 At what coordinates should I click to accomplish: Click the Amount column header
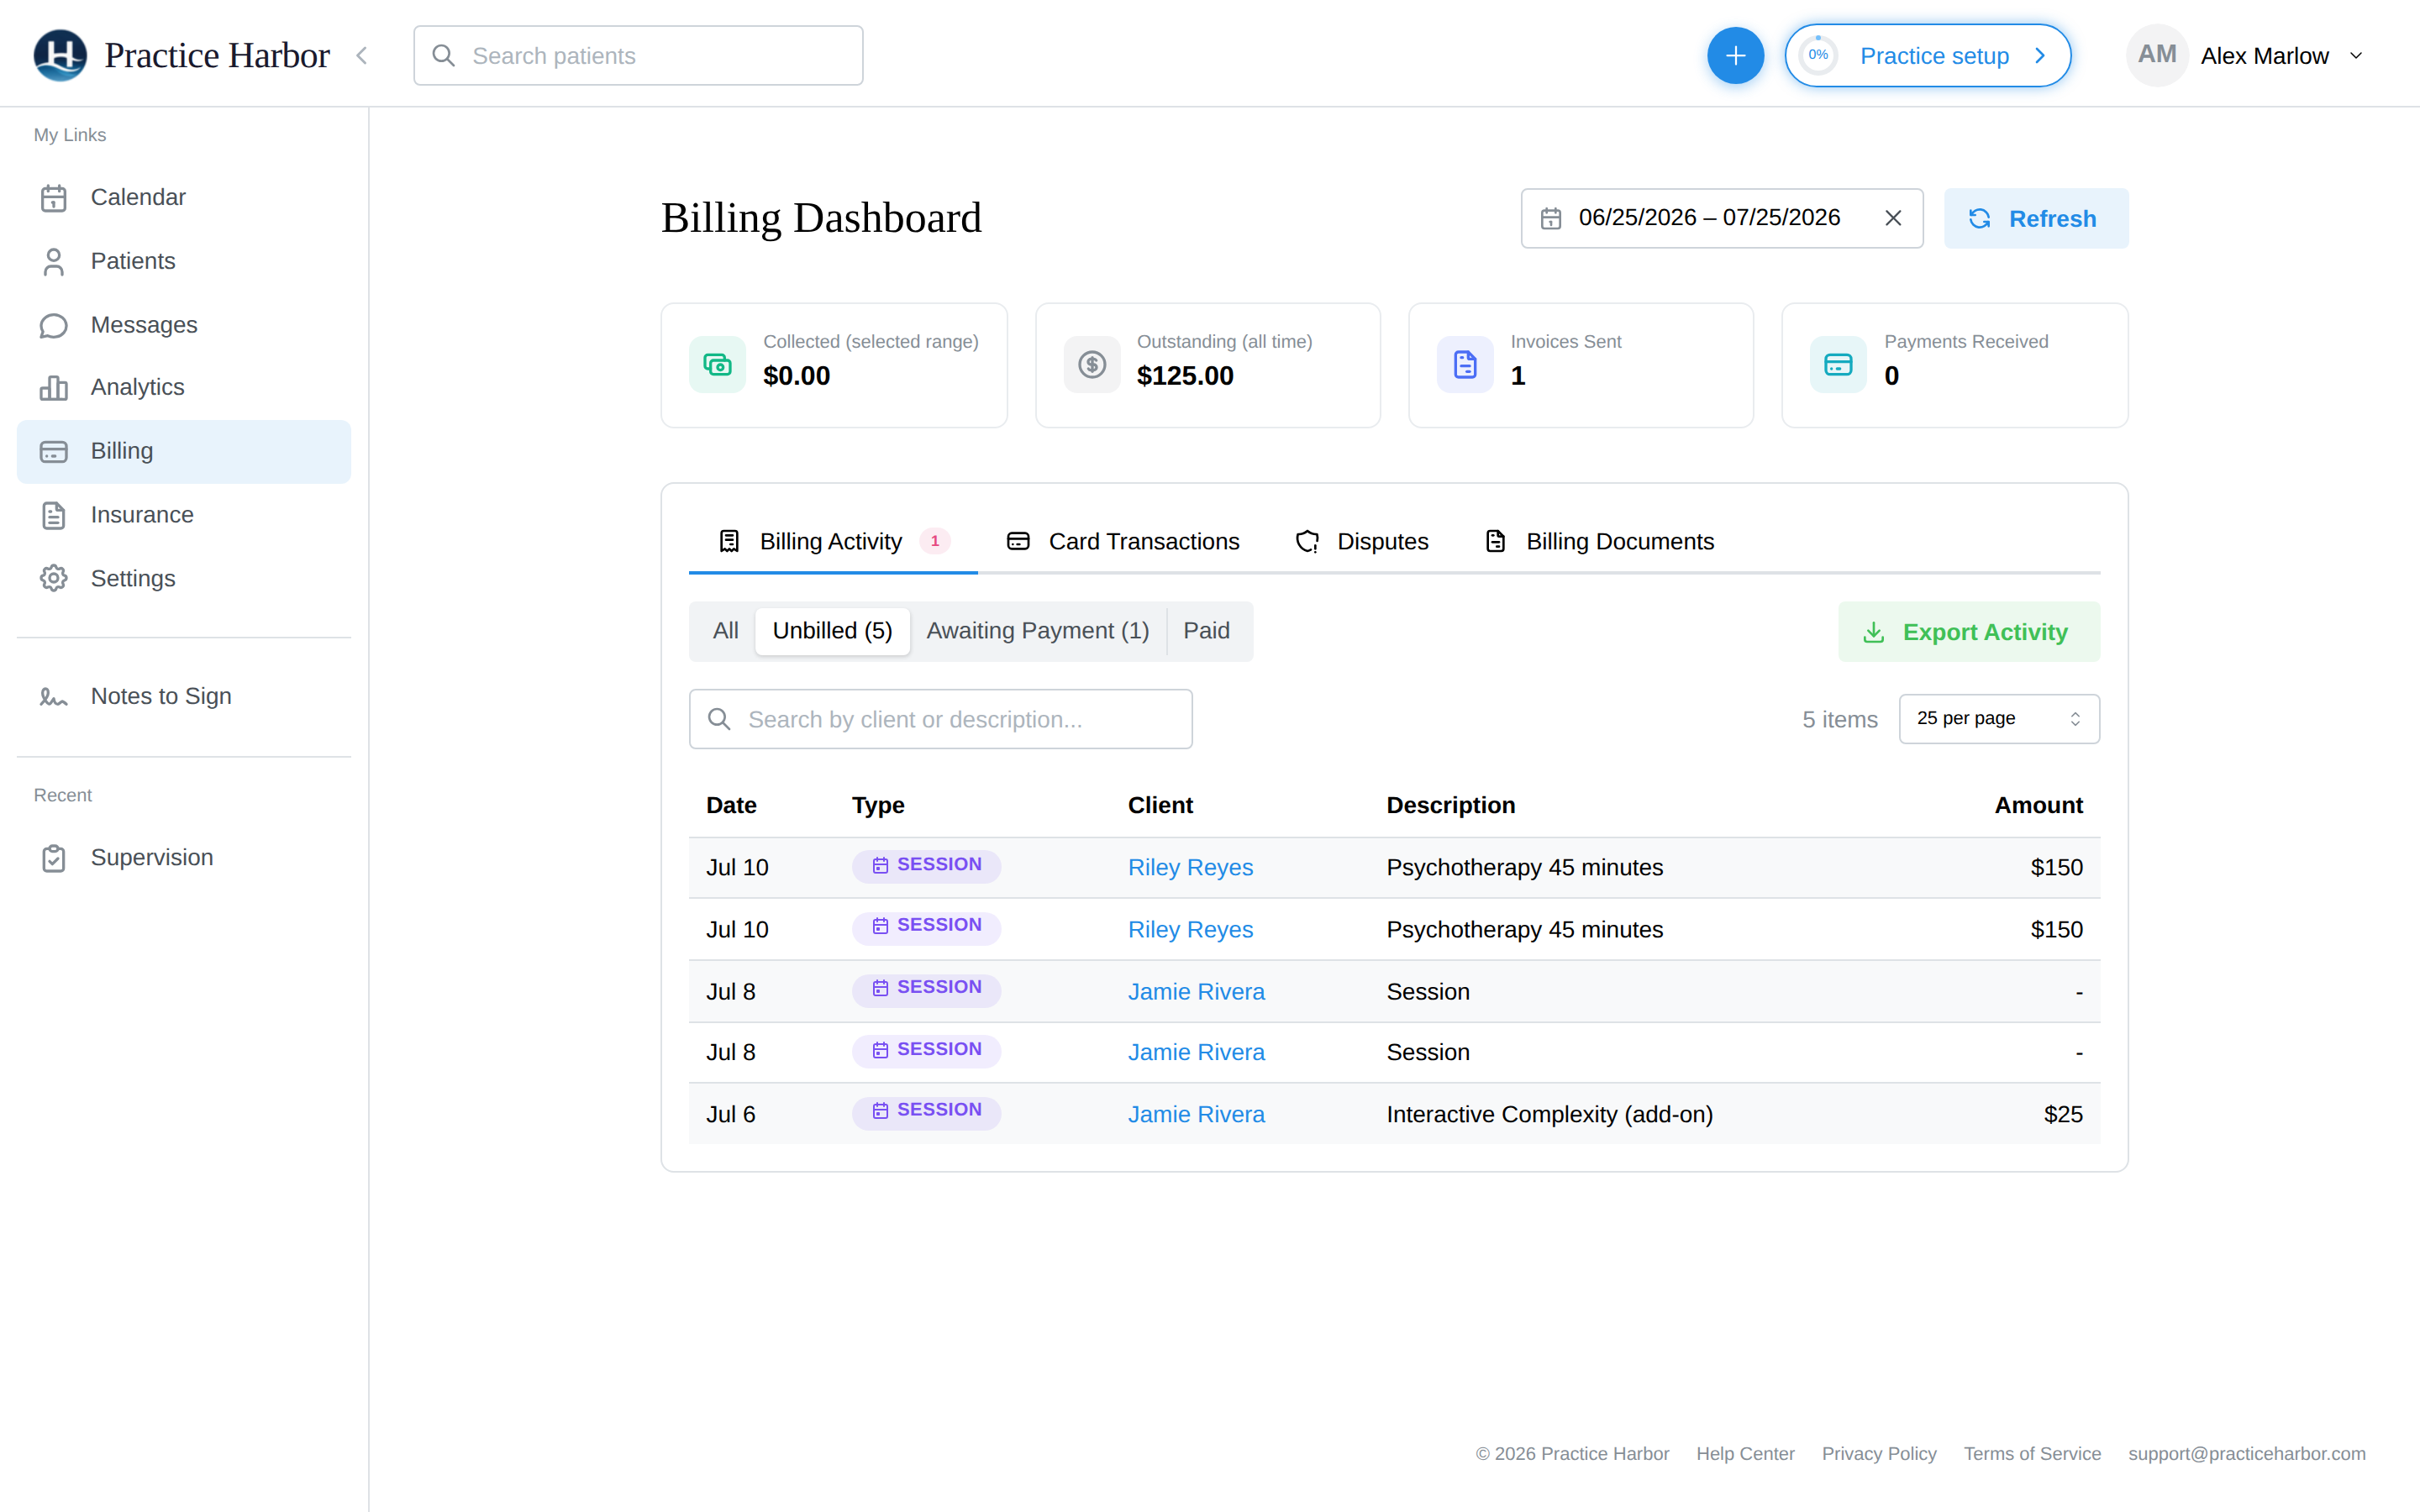2038,805
